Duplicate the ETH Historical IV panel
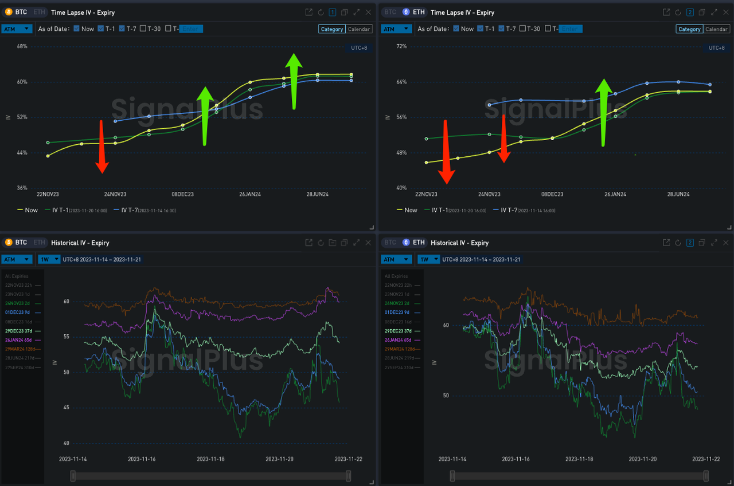This screenshot has height=486, width=734. [x=702, y=243]
